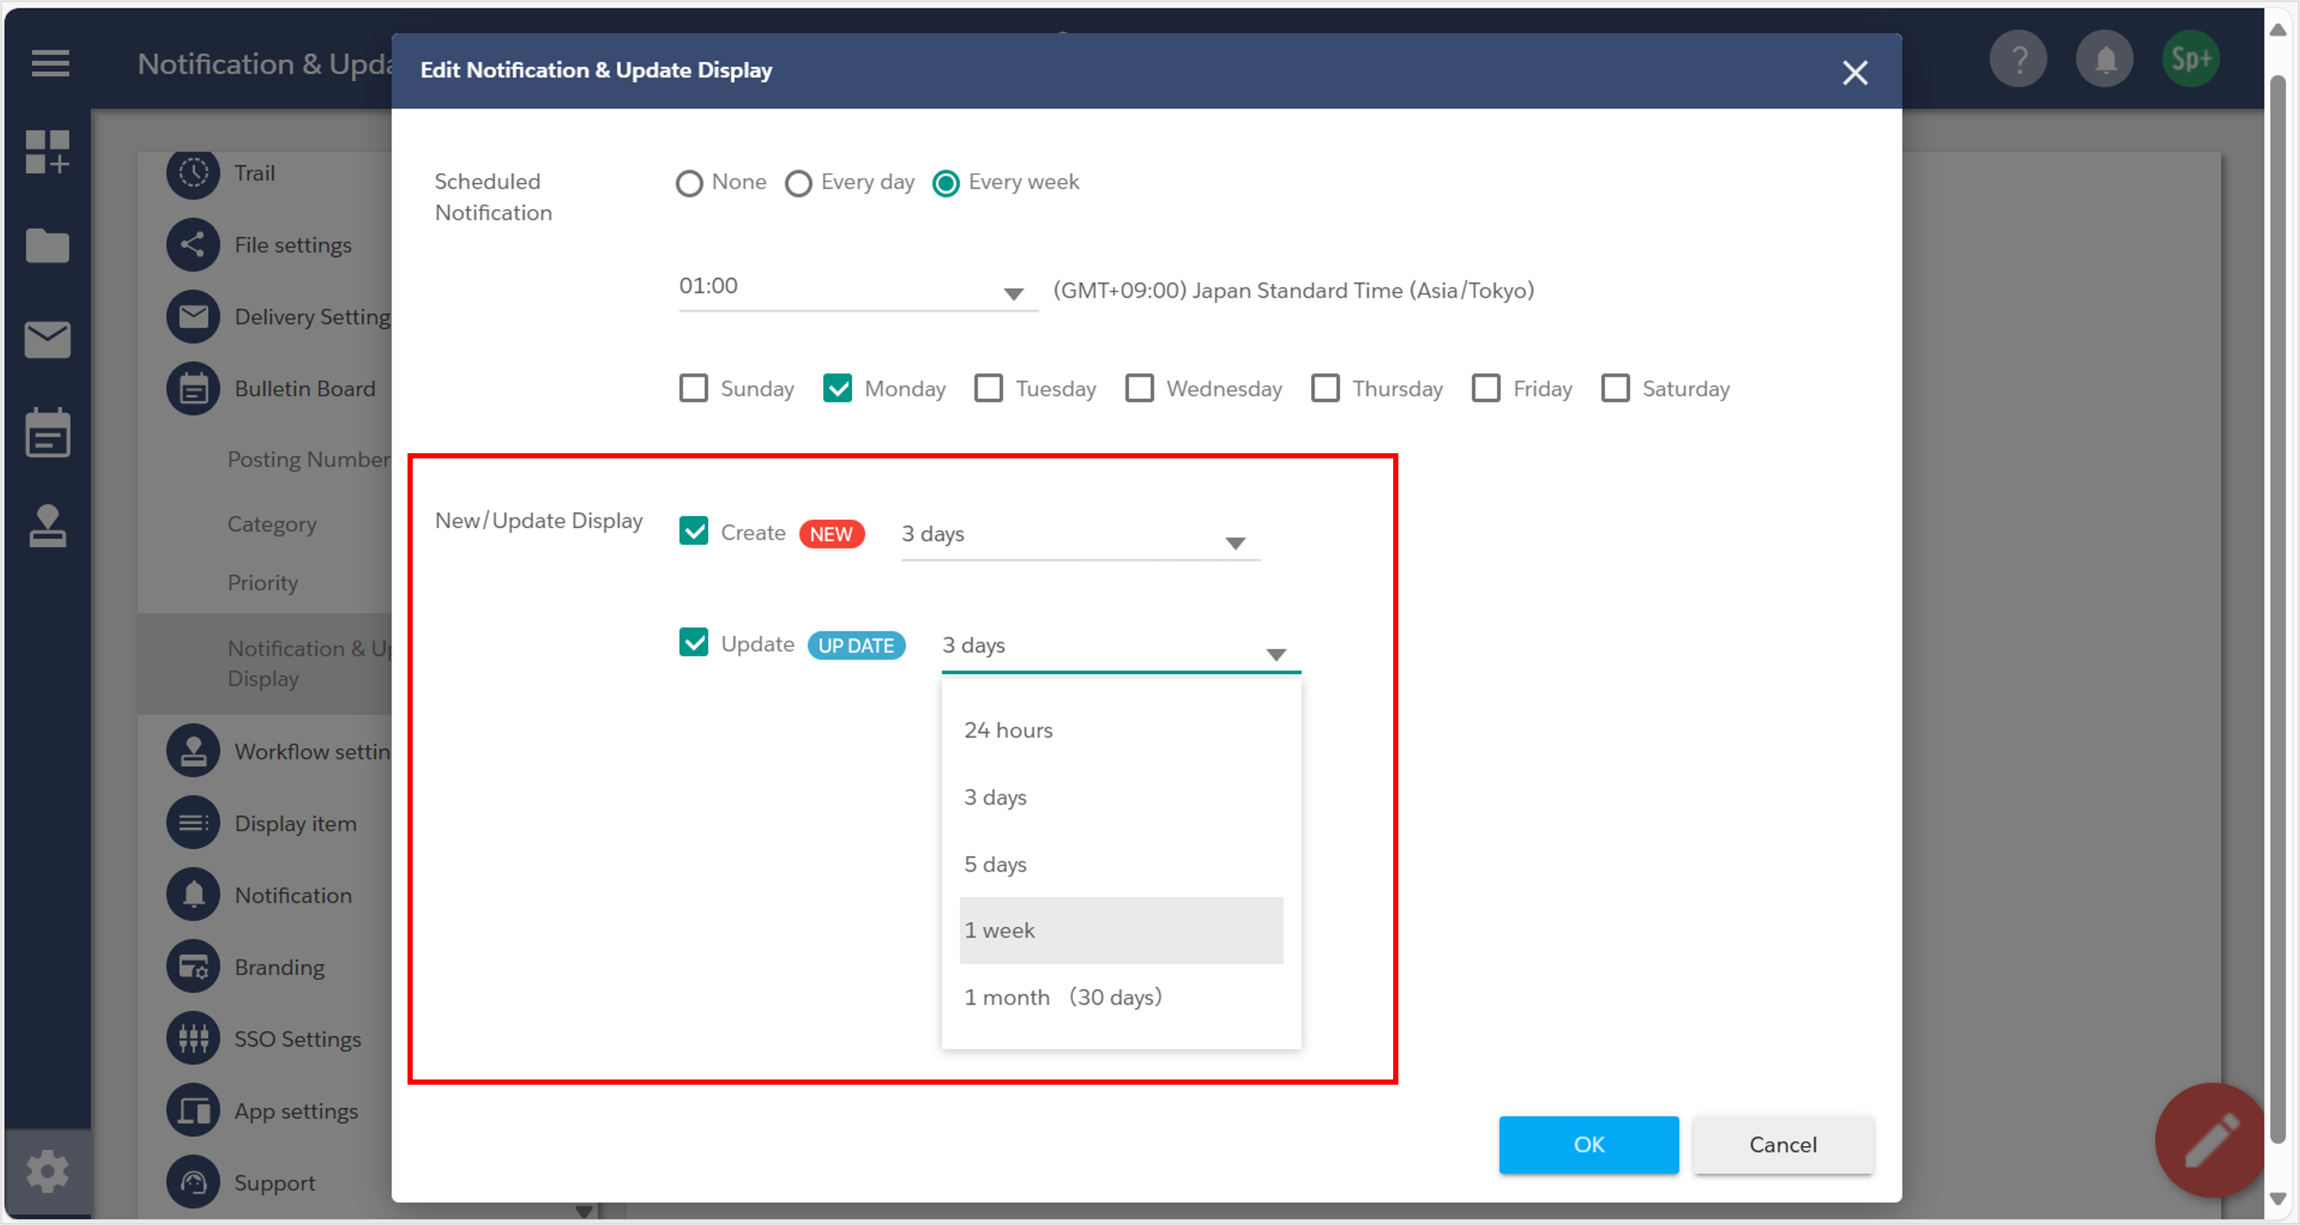Click the page scrollbar down arrow

[2278, 1199]
